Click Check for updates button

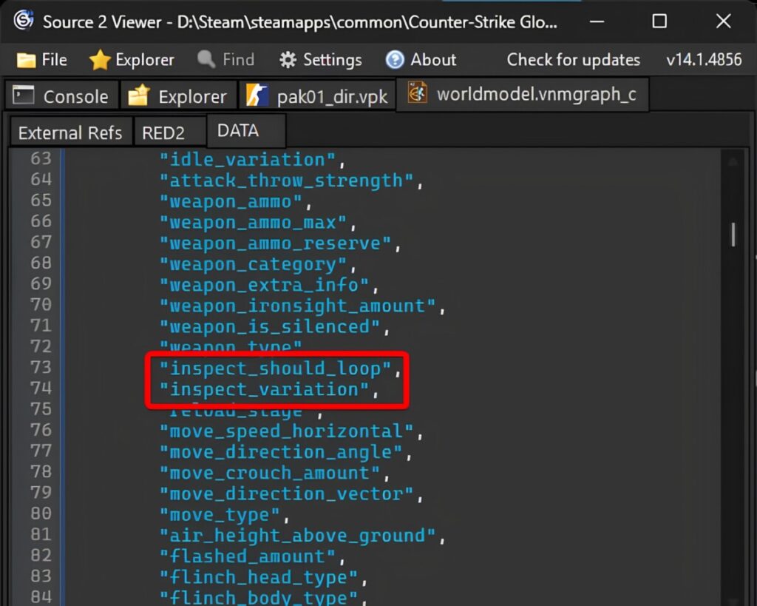point(573,60)
